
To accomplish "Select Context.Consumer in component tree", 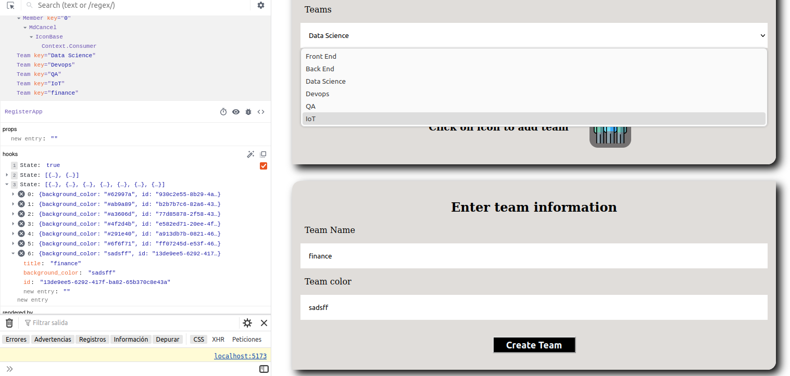I will point(69,46).
